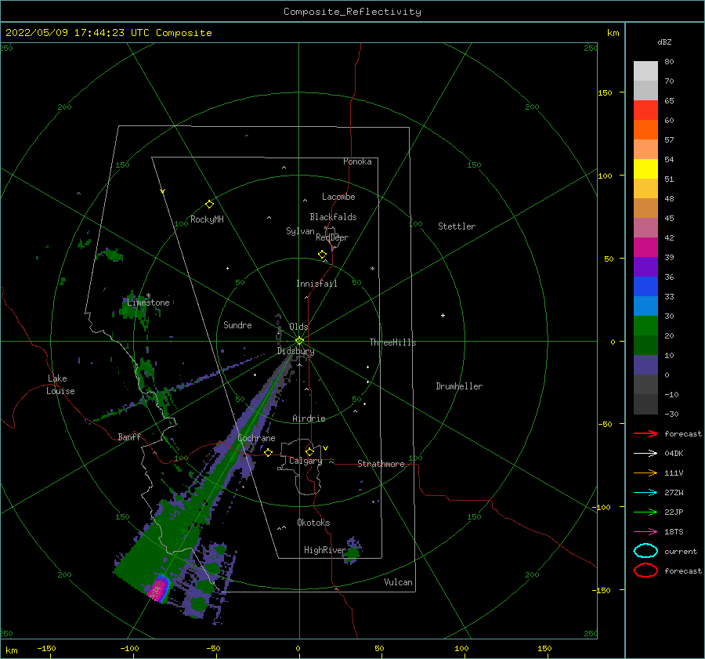The image size is (705, 659).
Task: Select the 36 dBZ blue swatch
Action: pyautogui.click(x=645, y=286)
